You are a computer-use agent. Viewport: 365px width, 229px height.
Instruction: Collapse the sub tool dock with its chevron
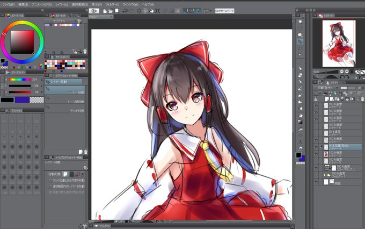86,10
